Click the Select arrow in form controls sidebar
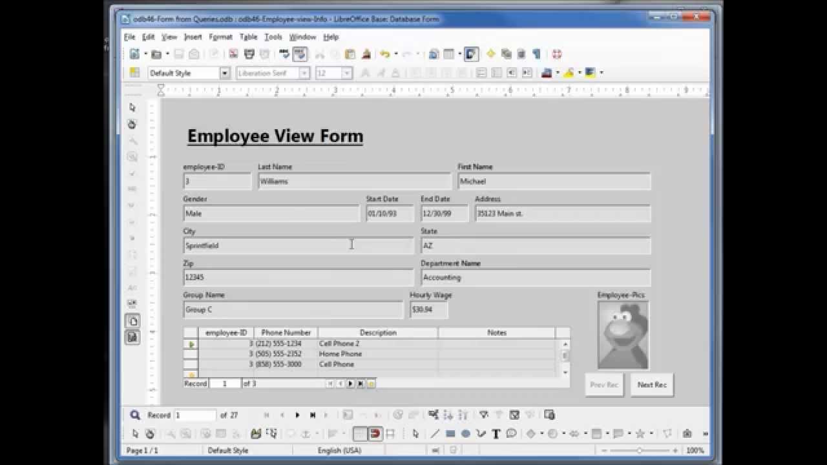This screenshot has height=465, width=827. pos(132,107)
